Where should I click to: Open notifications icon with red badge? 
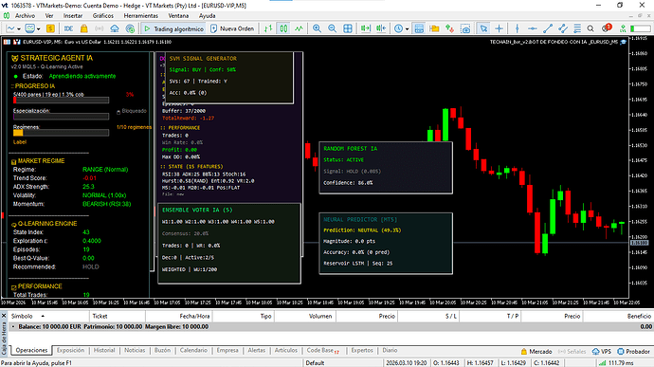[607, 28]
